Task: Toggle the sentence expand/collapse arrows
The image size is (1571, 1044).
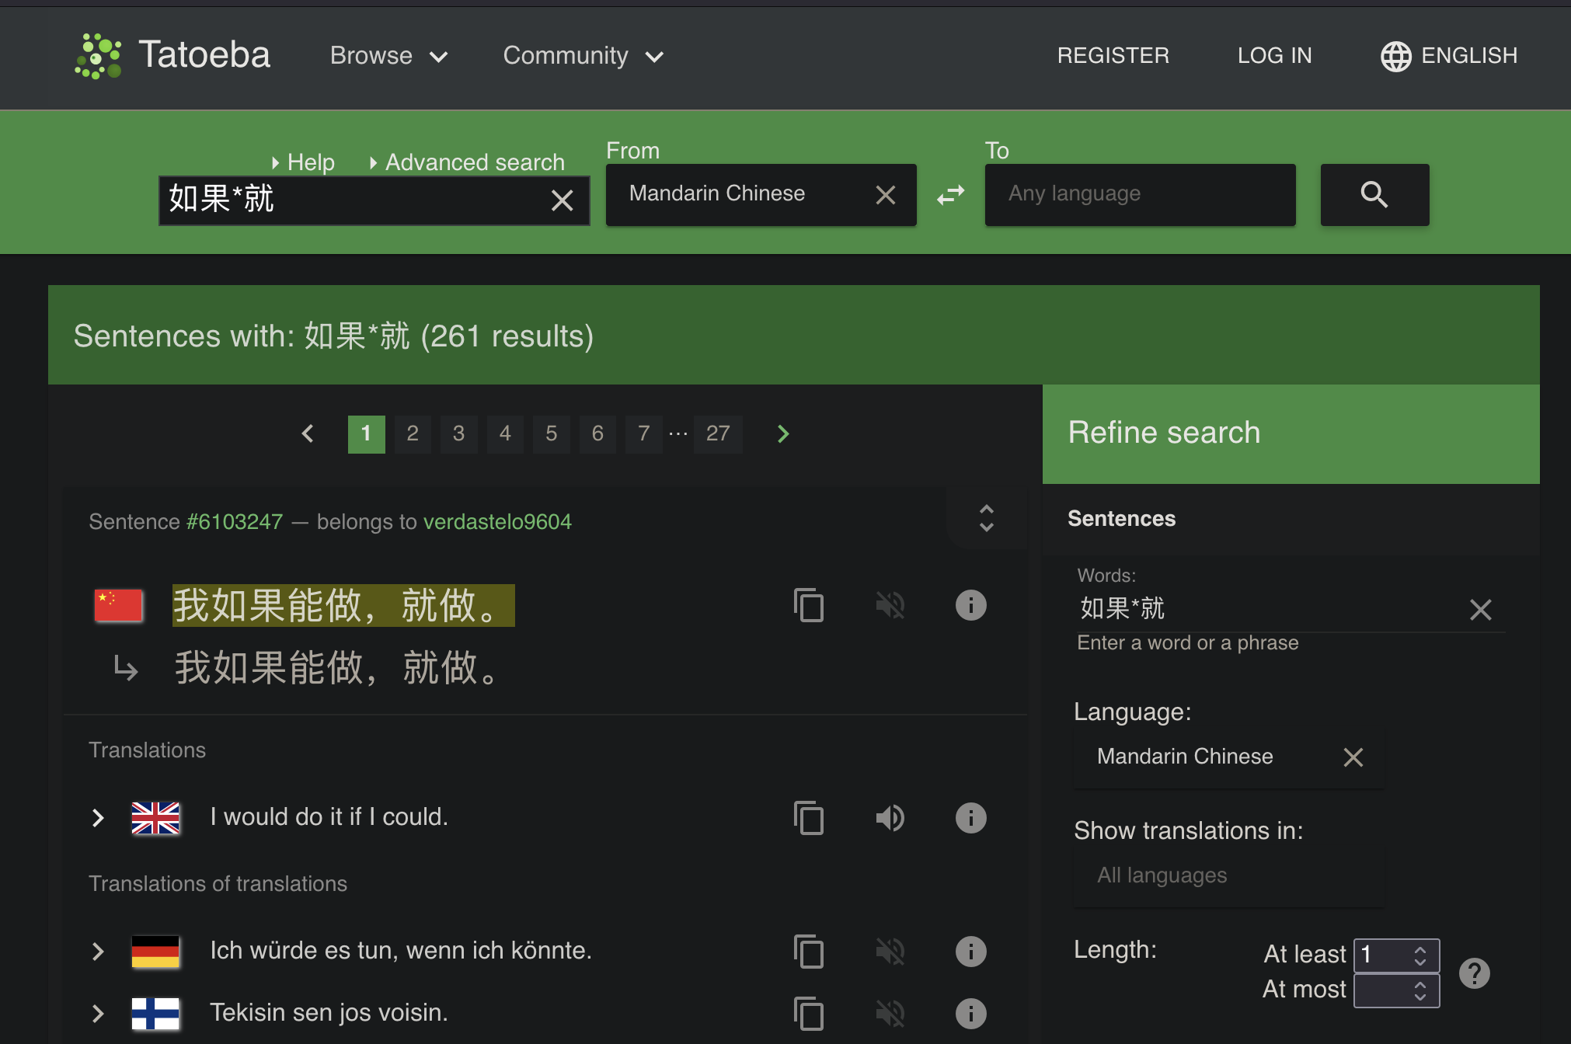Action: [986, 518]
